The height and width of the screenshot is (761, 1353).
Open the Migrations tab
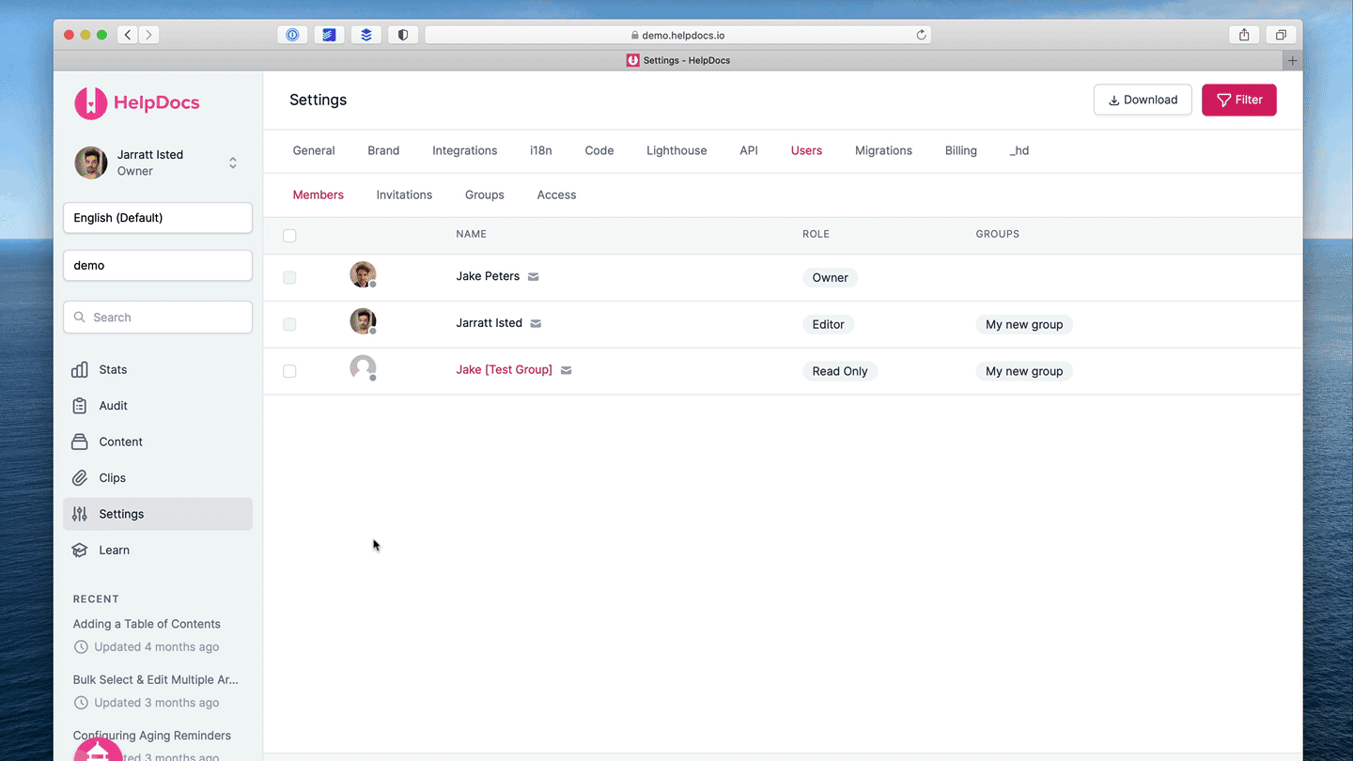pyautogui.click(x=883, y=150)
